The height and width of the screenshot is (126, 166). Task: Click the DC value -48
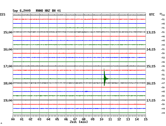tap(163, 45)
